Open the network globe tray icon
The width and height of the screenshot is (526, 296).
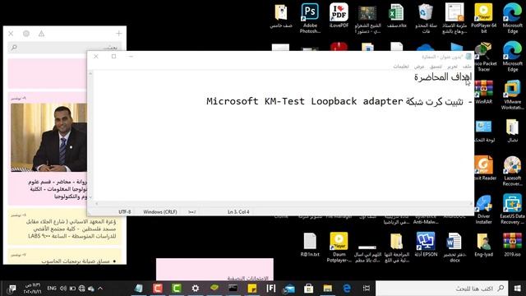click(x=81, y=289)
